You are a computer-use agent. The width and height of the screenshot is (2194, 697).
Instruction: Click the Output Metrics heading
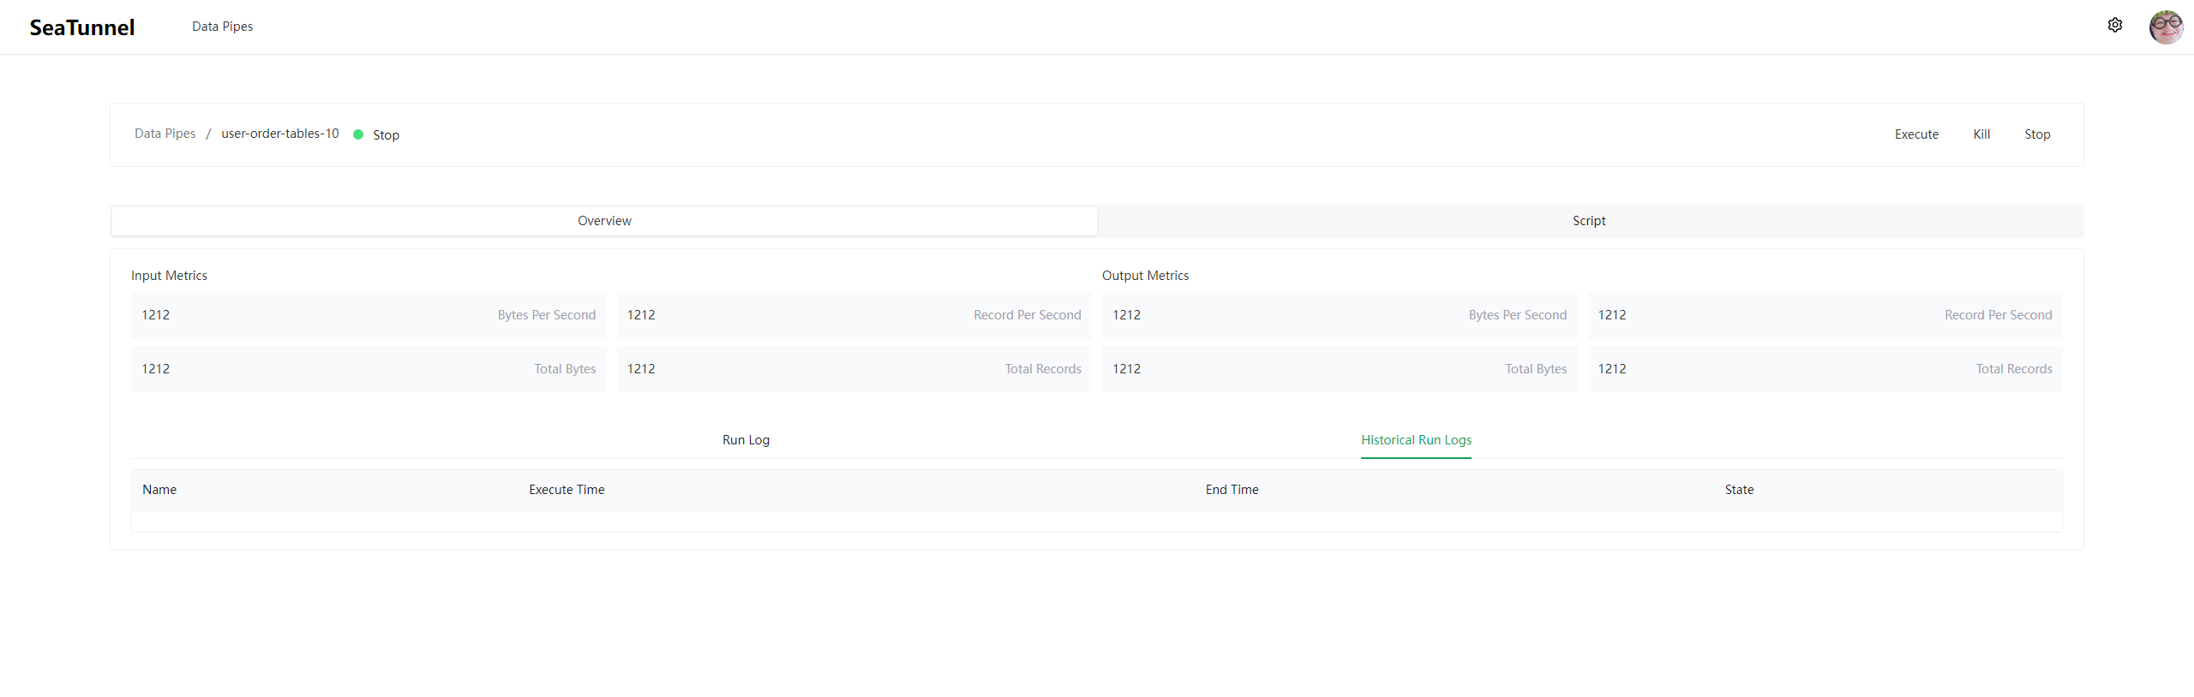[1145, 276]
